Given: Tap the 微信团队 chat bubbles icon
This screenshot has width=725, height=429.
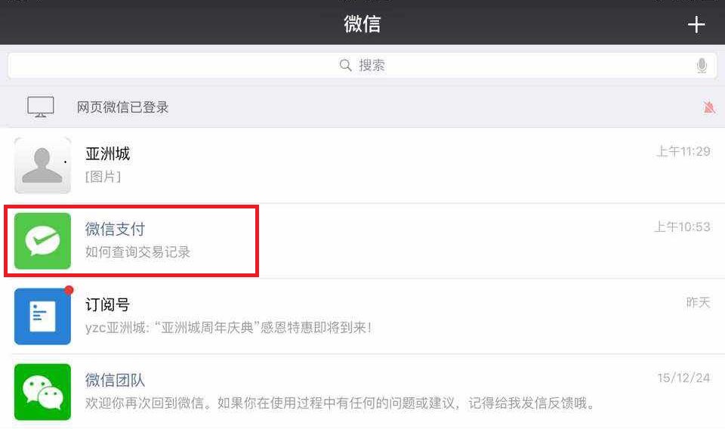Looking at the screenshot, I should 42,392.
